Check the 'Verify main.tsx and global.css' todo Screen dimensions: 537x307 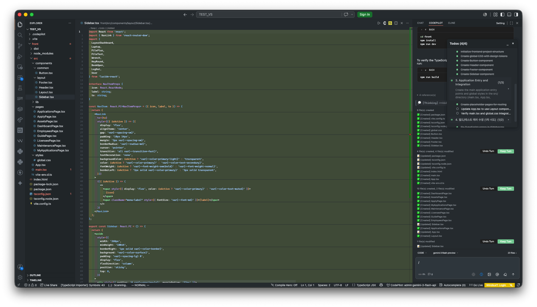point(457,113)
